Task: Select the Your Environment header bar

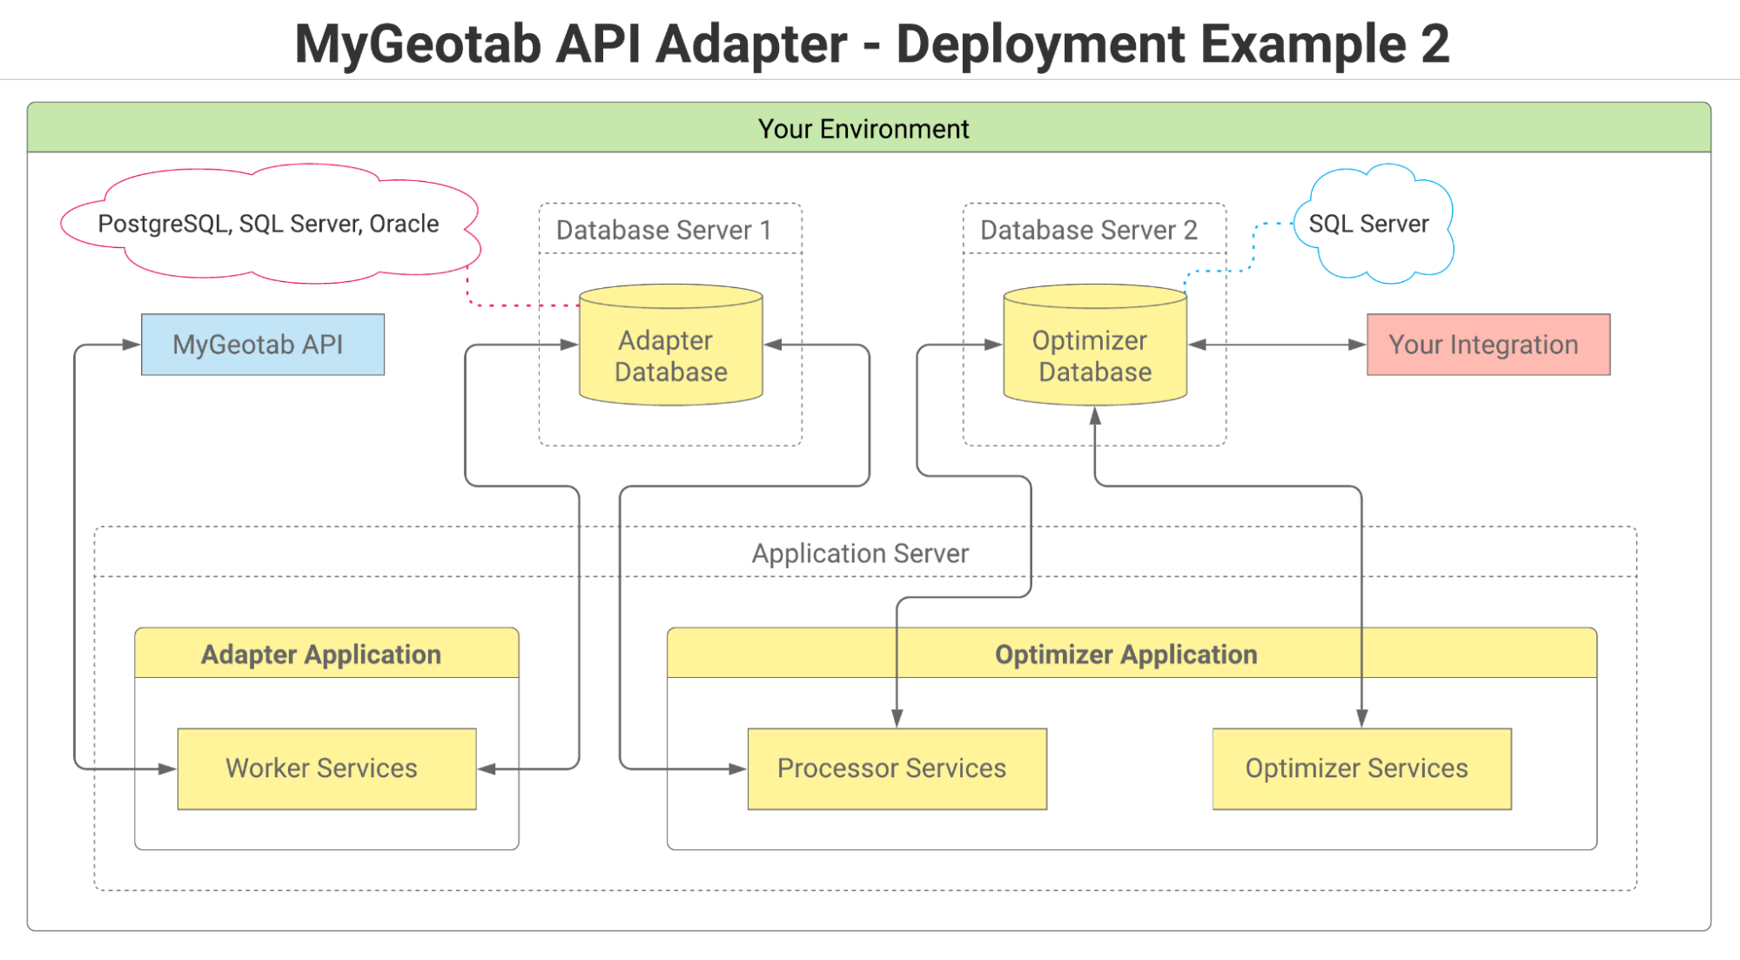Action: tap(867, 129)
